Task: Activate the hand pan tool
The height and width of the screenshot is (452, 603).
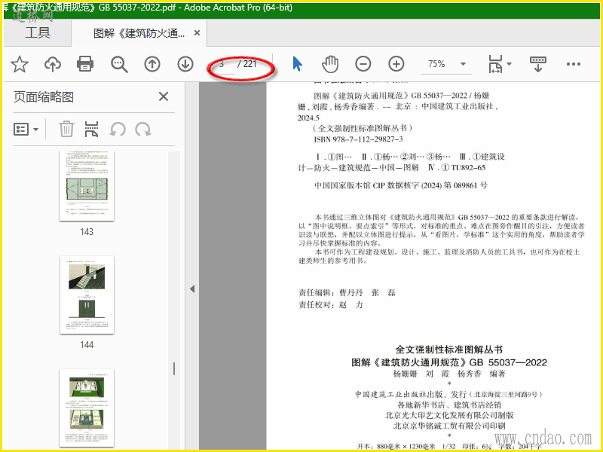Action: (x=330, y=64)
